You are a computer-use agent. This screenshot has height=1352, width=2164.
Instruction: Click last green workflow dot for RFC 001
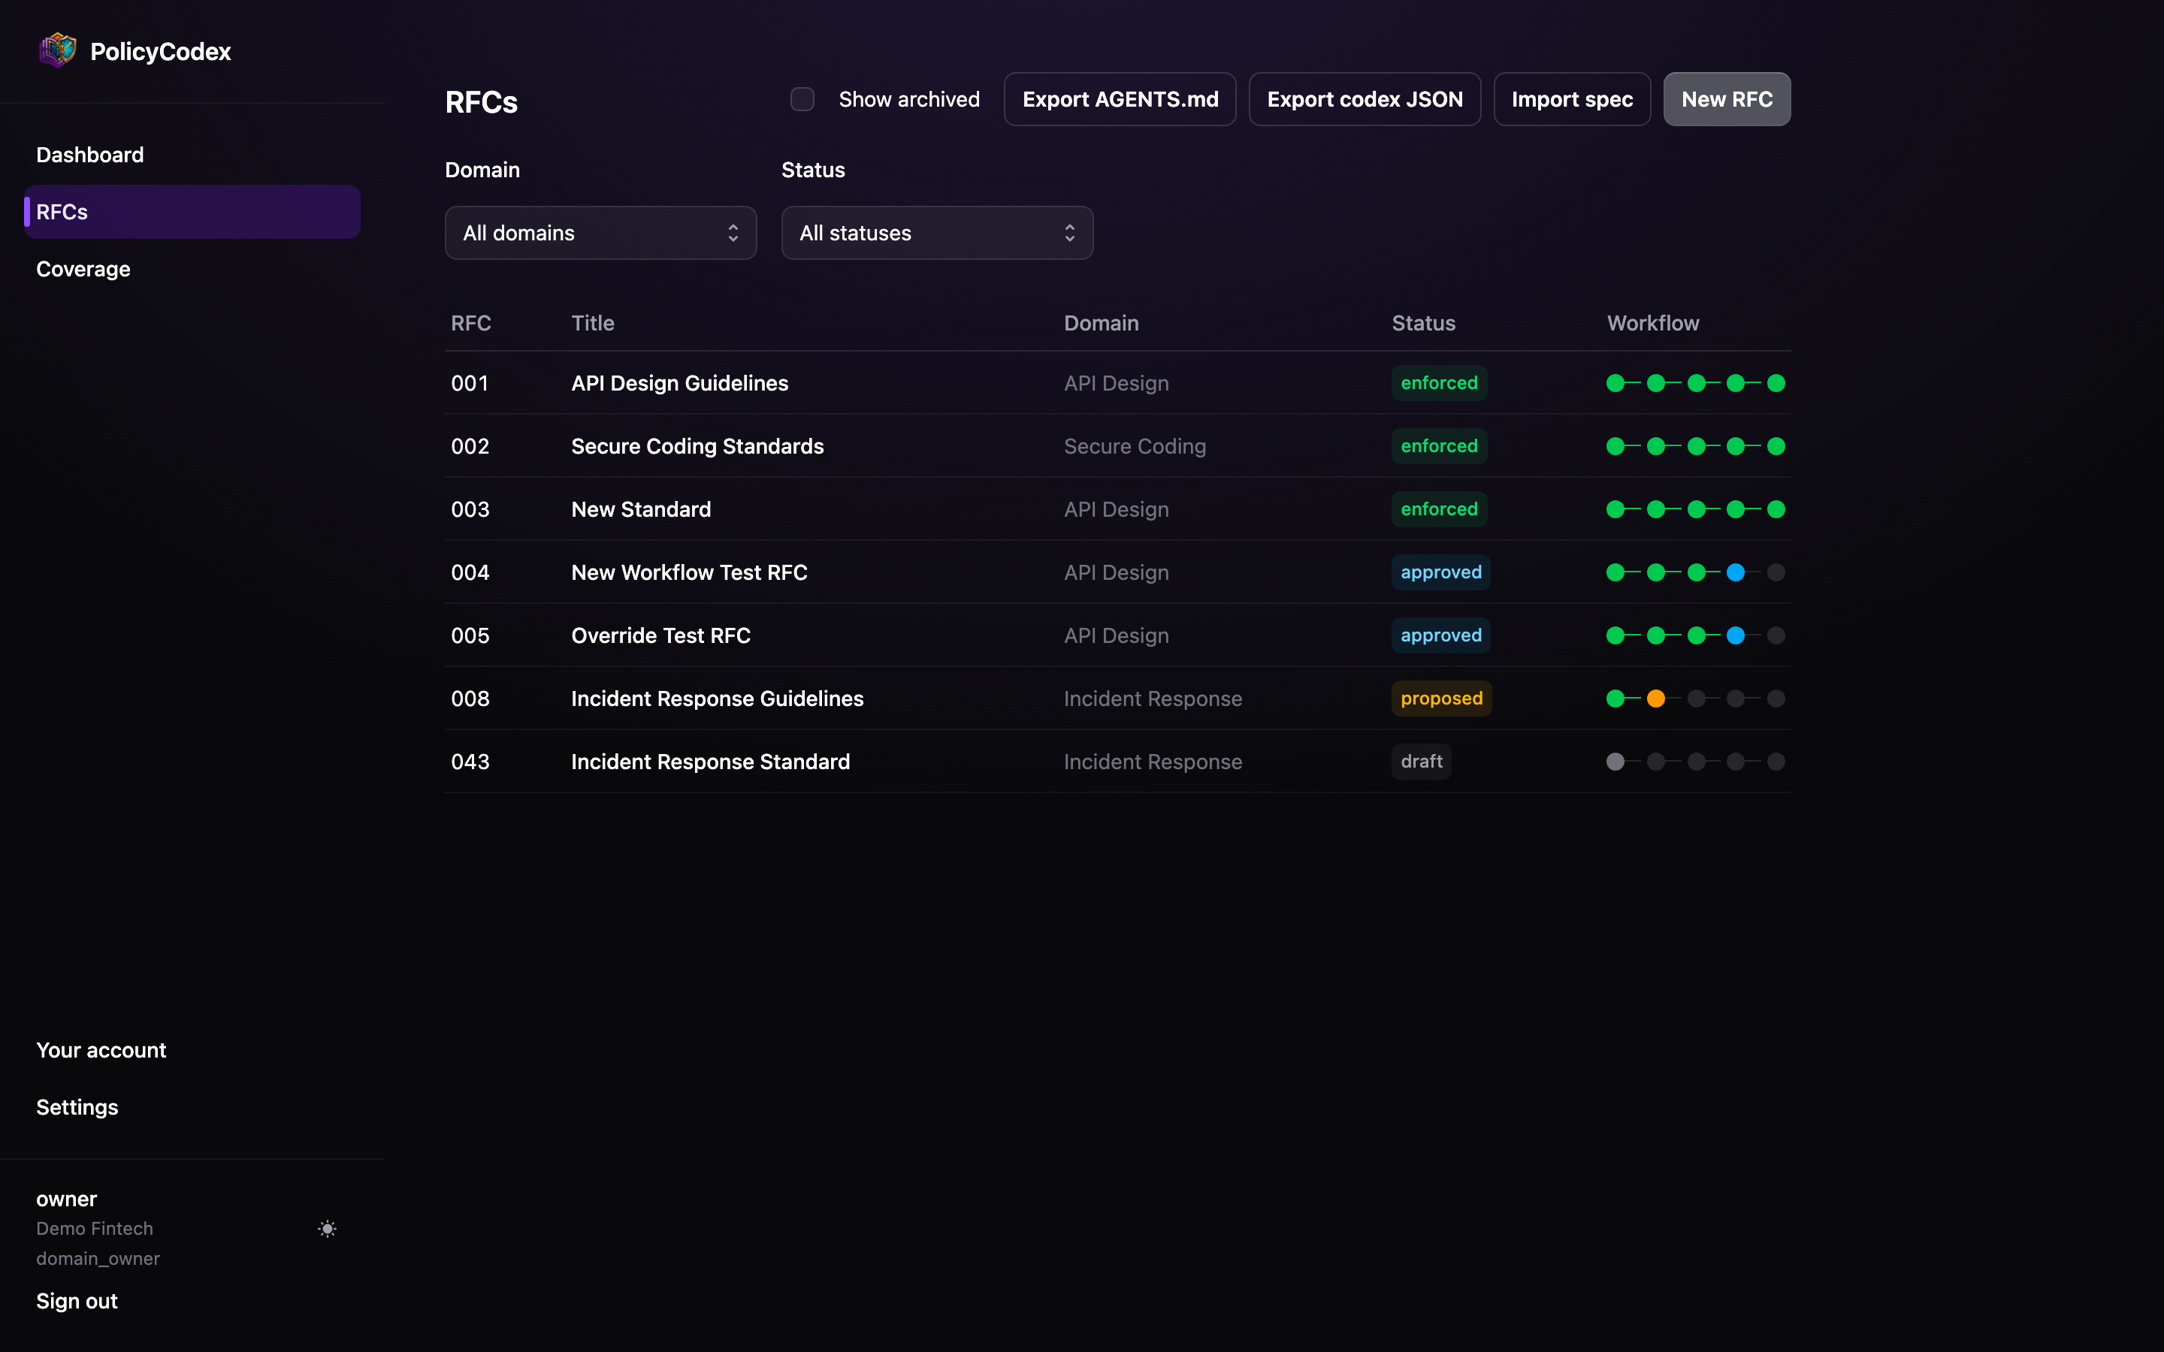(x=1776, y=383)
